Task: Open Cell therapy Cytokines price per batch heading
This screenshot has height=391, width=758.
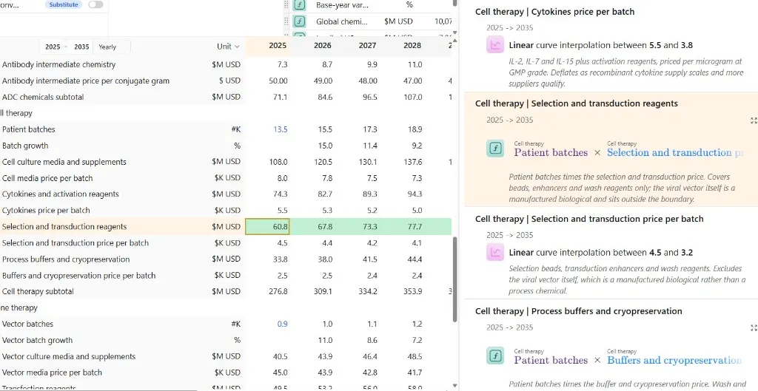Action: (554, 12)
